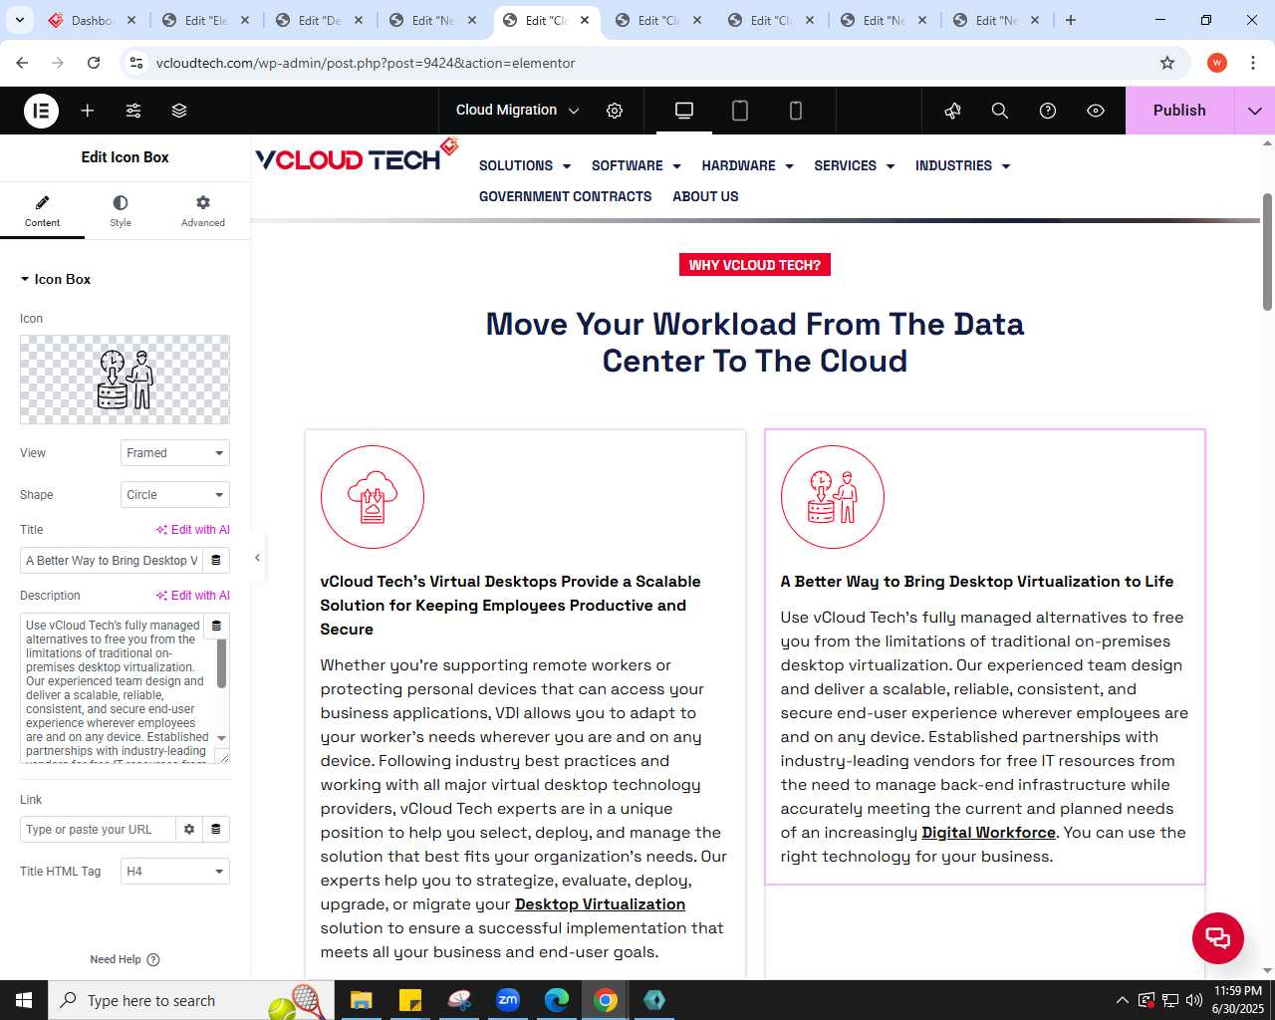Image resolution: width=1275 pixels, height=1020 pixels.
Task: Click the Need Help link
Action: (125, 960)
